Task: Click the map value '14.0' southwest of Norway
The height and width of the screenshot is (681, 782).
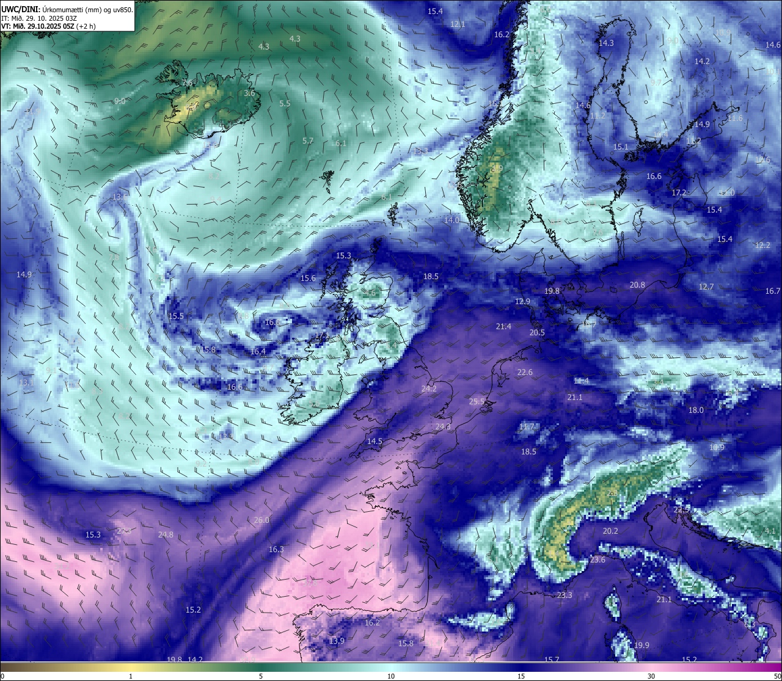Action: [x=451, y=220]
